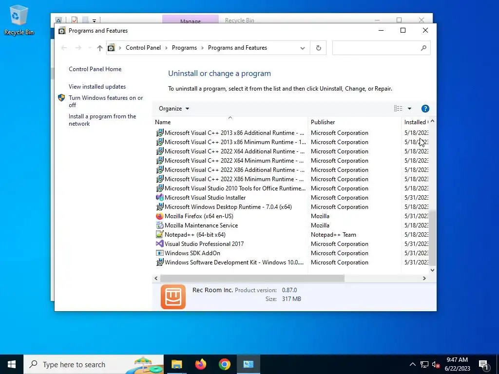Click the Mozilla Firefox program icon in list
Image resolution: width=499 pixels, height=374 pixels.
pos(159,216)
